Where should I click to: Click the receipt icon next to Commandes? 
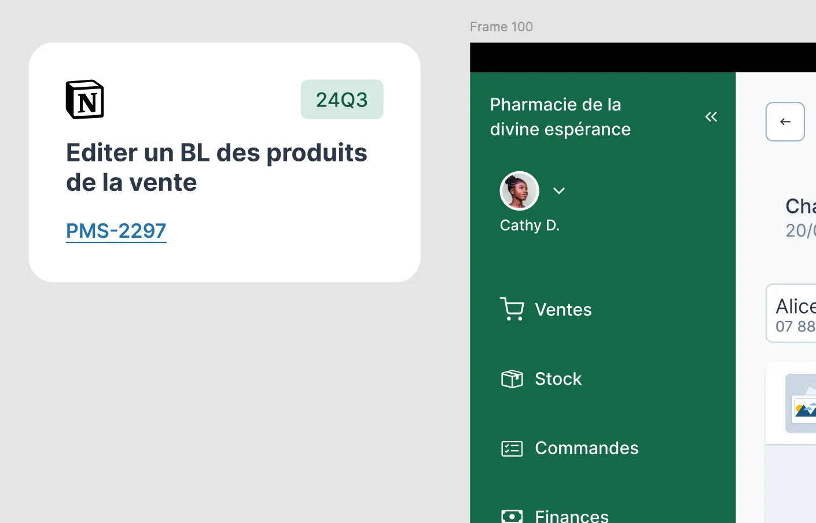click(512, 448)
